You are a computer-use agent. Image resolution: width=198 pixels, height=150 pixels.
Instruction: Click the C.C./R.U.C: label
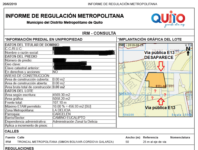pyautogui.click(x=14, y=49)
